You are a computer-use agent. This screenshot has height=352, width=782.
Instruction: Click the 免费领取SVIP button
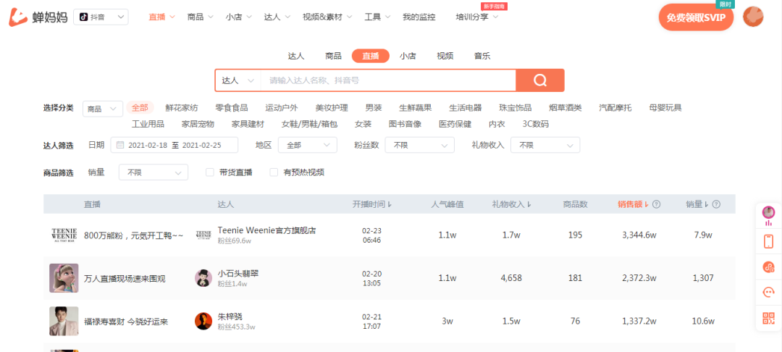pyautogui.click(x=697, y=17)
